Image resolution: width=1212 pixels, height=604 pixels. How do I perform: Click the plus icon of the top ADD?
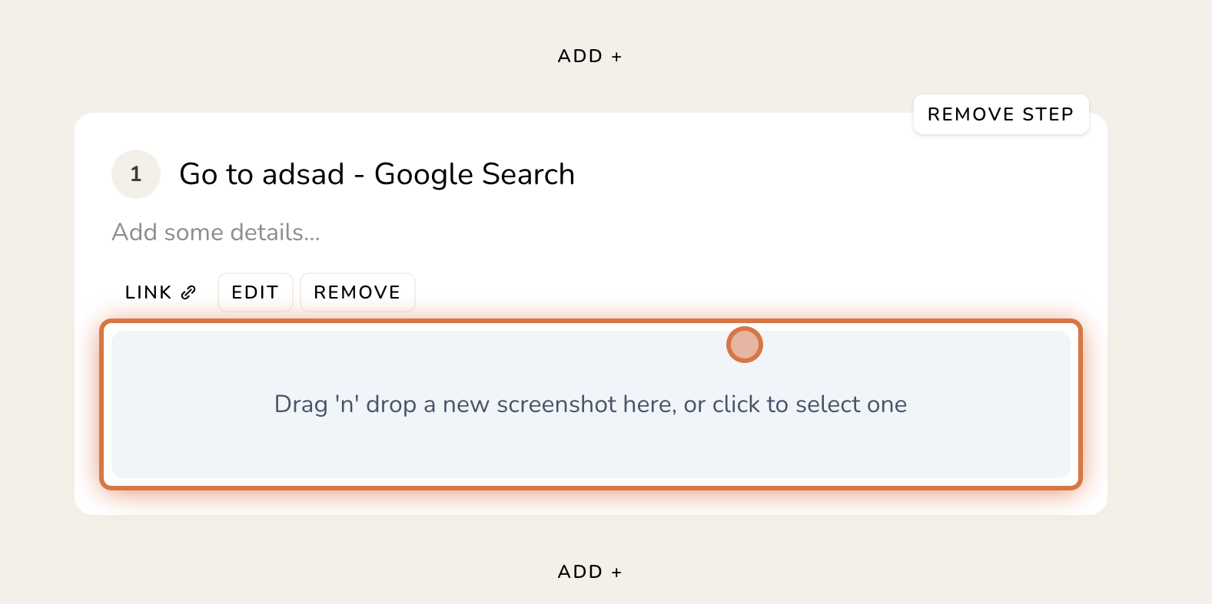(x=616, y=57)
